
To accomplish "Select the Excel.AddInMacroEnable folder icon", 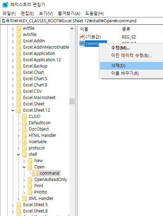I will (x=19, y=47).
